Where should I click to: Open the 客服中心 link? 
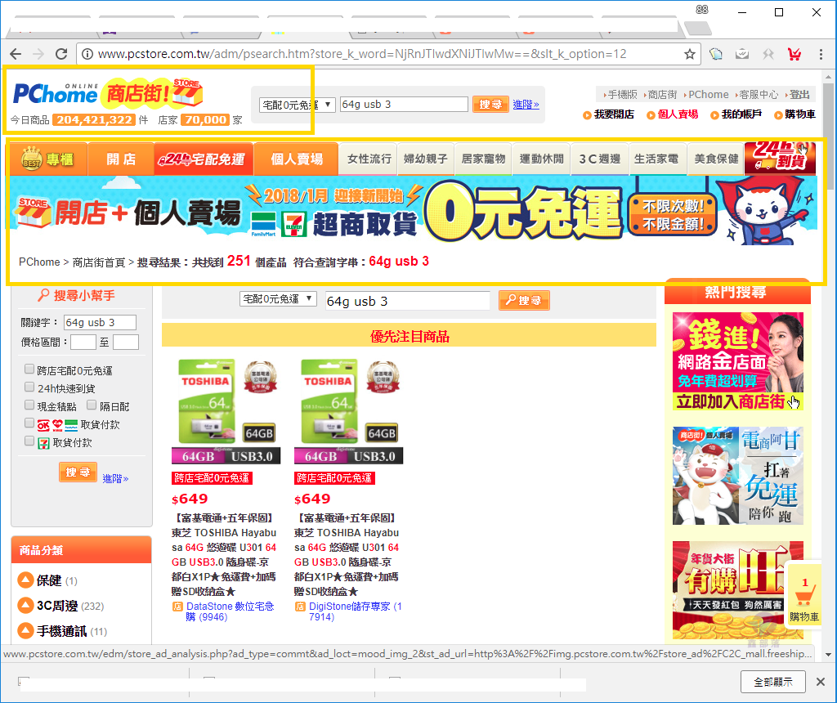click(x=757, y=95)
